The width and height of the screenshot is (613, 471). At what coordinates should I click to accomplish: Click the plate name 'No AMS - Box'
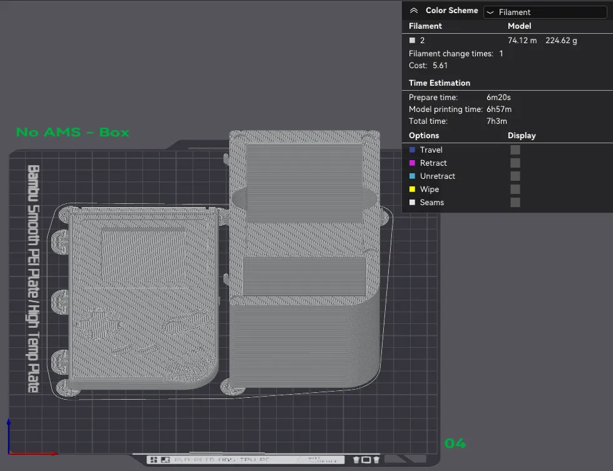[x=73, y=132]
